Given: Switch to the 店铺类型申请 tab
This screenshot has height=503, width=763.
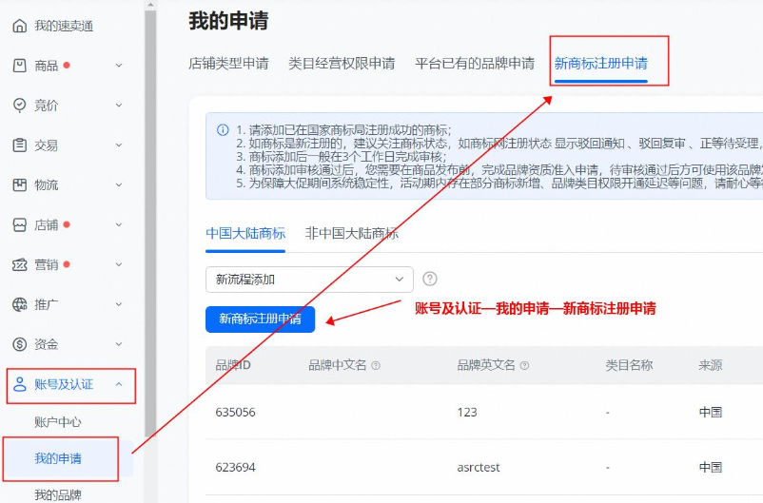Looking at the screenshot, I should 228,64.
